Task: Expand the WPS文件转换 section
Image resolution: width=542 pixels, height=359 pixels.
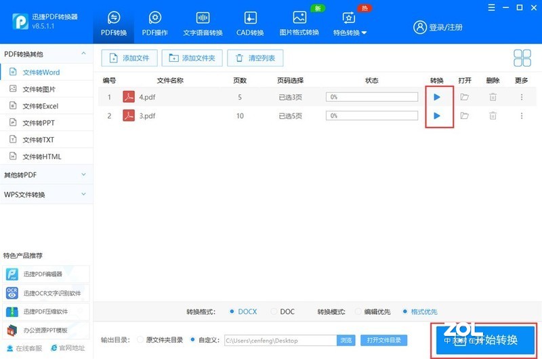Action: [x=46, y=194]
